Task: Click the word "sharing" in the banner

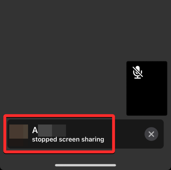Action: point(93,140)
